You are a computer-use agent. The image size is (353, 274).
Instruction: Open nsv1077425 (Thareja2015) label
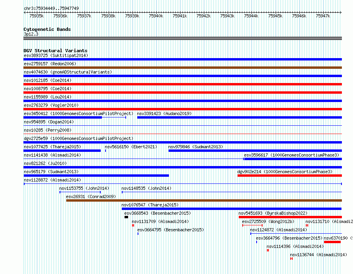(x=52, y=147)
